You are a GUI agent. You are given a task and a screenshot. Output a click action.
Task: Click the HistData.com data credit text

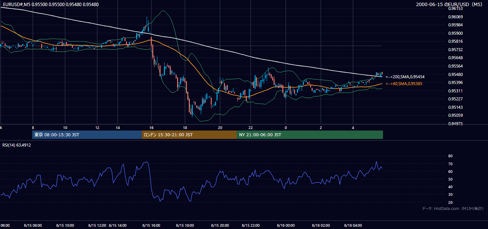coord(453,208)
